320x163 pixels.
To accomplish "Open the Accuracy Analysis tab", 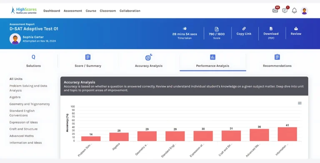I will point(149,61).
